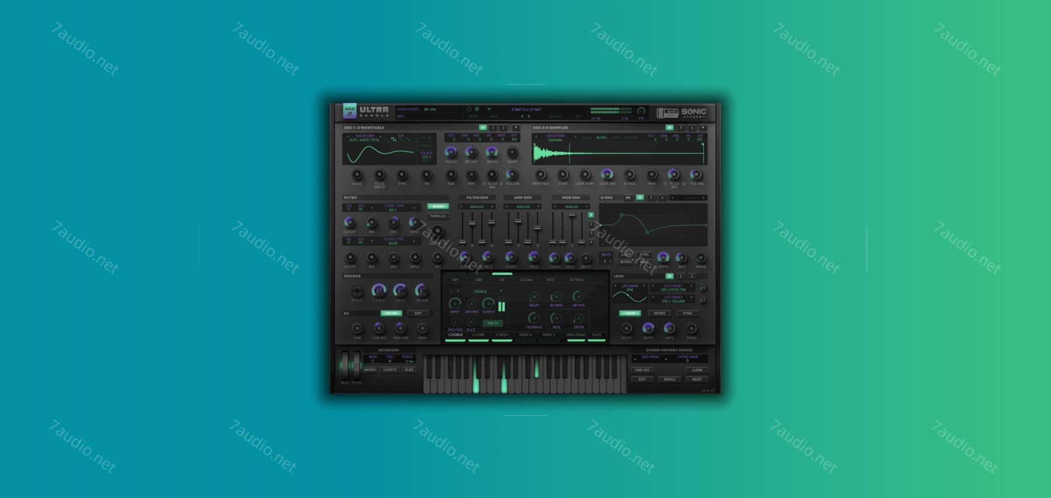Viewport: 1051px width, 498px height.
Task: Click the master VOL knob in header
Action: [x=641, y=111]
